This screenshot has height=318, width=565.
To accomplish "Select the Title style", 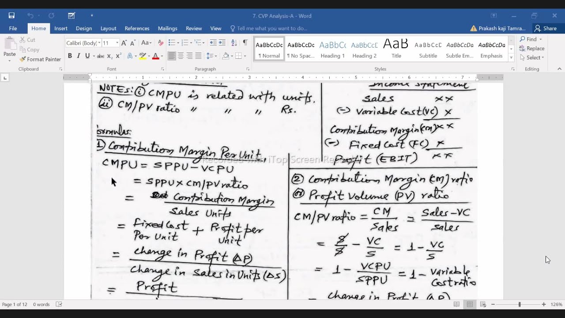I will (396, 49).
